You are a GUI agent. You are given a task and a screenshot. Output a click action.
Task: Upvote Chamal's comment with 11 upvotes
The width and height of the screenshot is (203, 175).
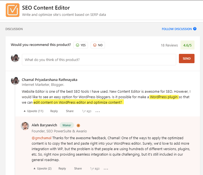(x=33, y=111)
